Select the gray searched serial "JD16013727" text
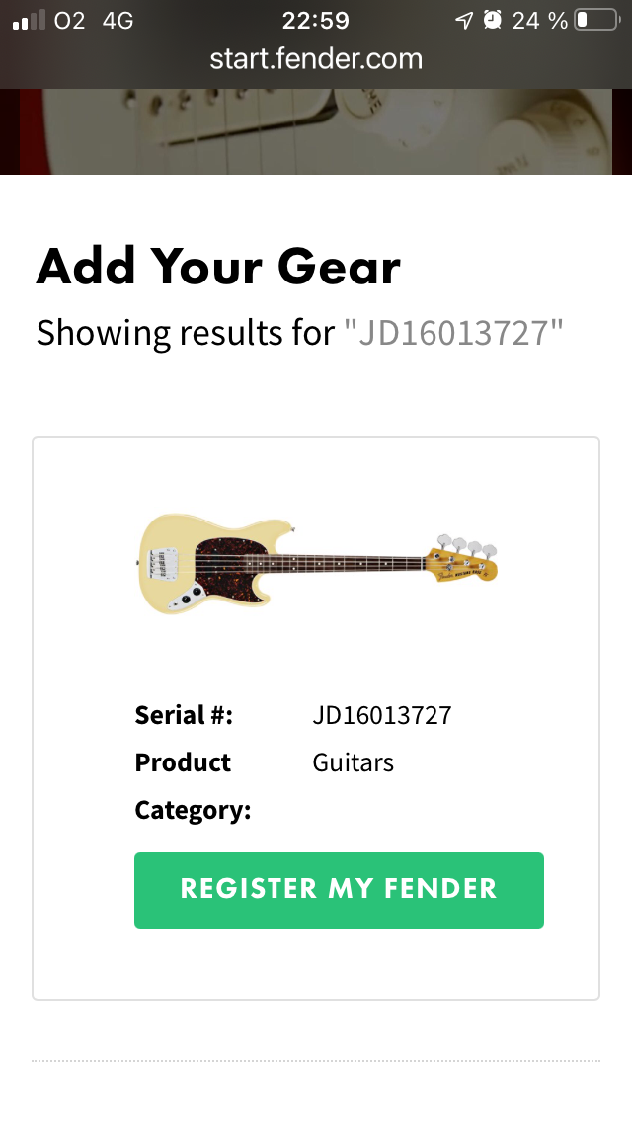This screenshot has width=632, height=1122. tap(453, 333)
